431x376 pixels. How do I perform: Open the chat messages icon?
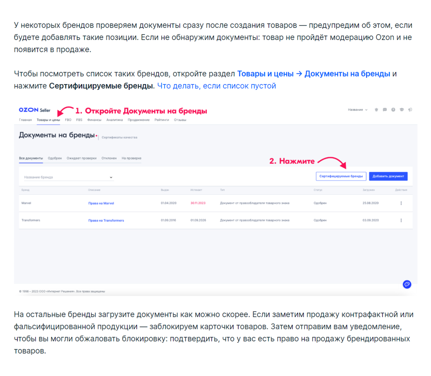tap(385, 110)
